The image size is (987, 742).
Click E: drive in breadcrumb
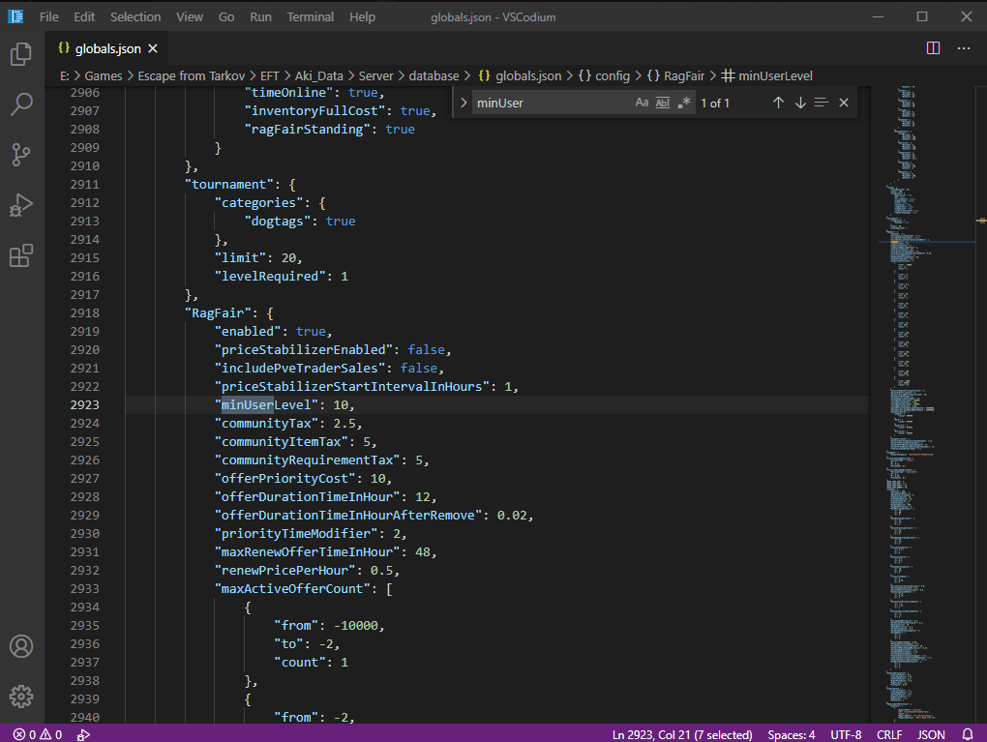(64, 76)
